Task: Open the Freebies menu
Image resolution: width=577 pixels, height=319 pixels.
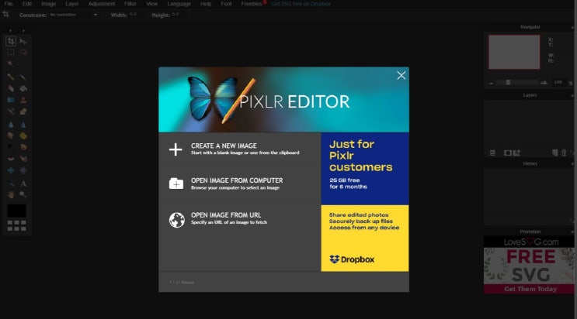Action: click(252, 4)
